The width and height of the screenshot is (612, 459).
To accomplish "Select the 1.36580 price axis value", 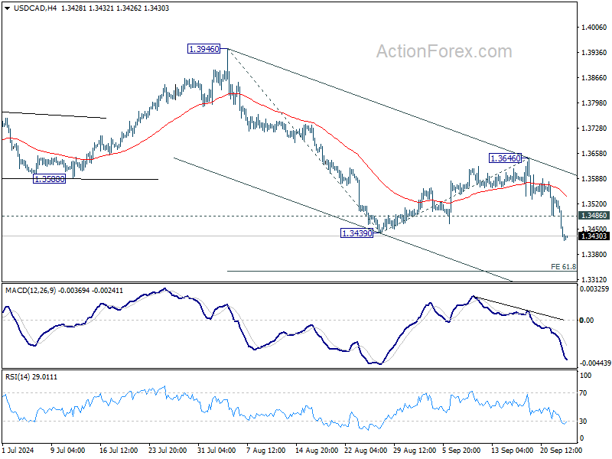I will [x=594, y=154].
